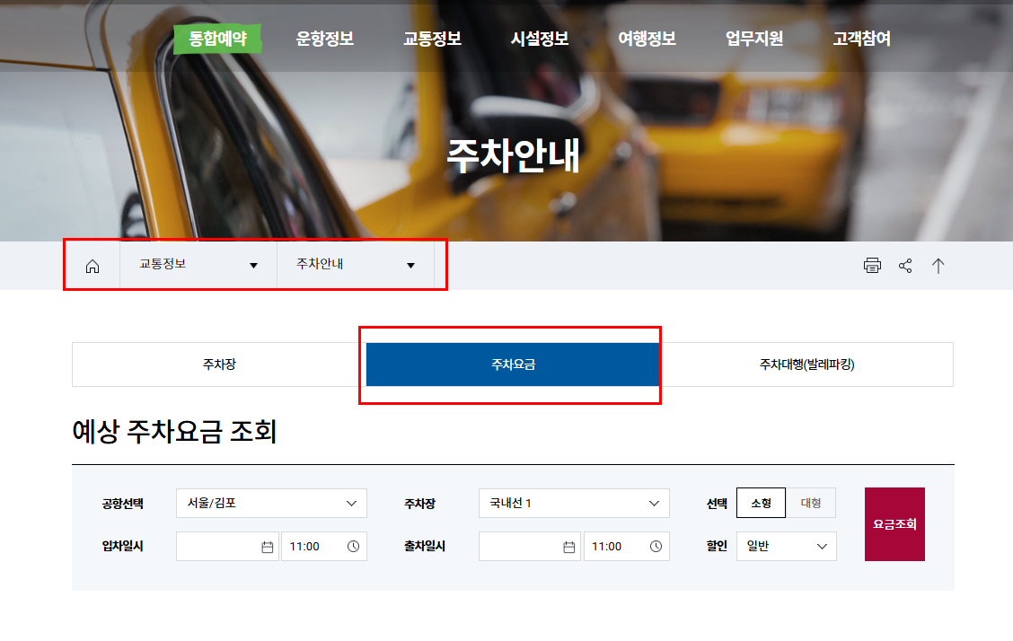1013x641 pixels.
Task: Expand the 주차안내 breadcrumb dropdown
Action: [x=354, y=265]
